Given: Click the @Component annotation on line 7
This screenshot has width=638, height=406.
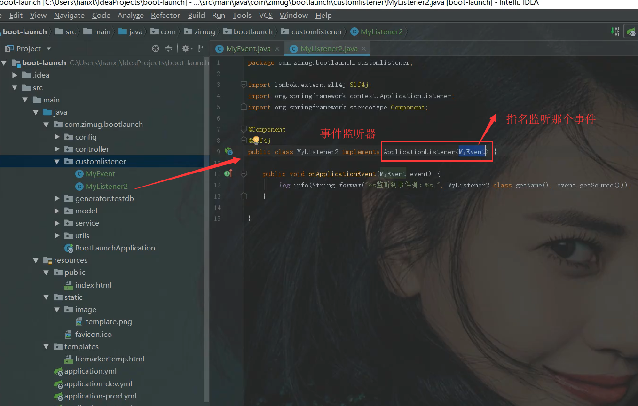Looking at the screenshot, I should pyautogui.click(x=267, y=129).
